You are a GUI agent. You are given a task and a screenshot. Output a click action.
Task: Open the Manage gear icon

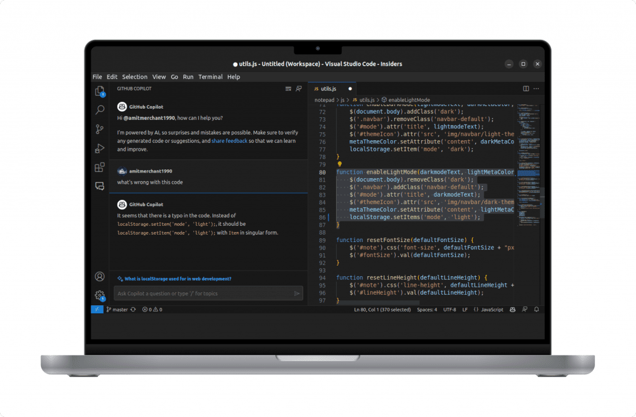click(x=100, y=296)
